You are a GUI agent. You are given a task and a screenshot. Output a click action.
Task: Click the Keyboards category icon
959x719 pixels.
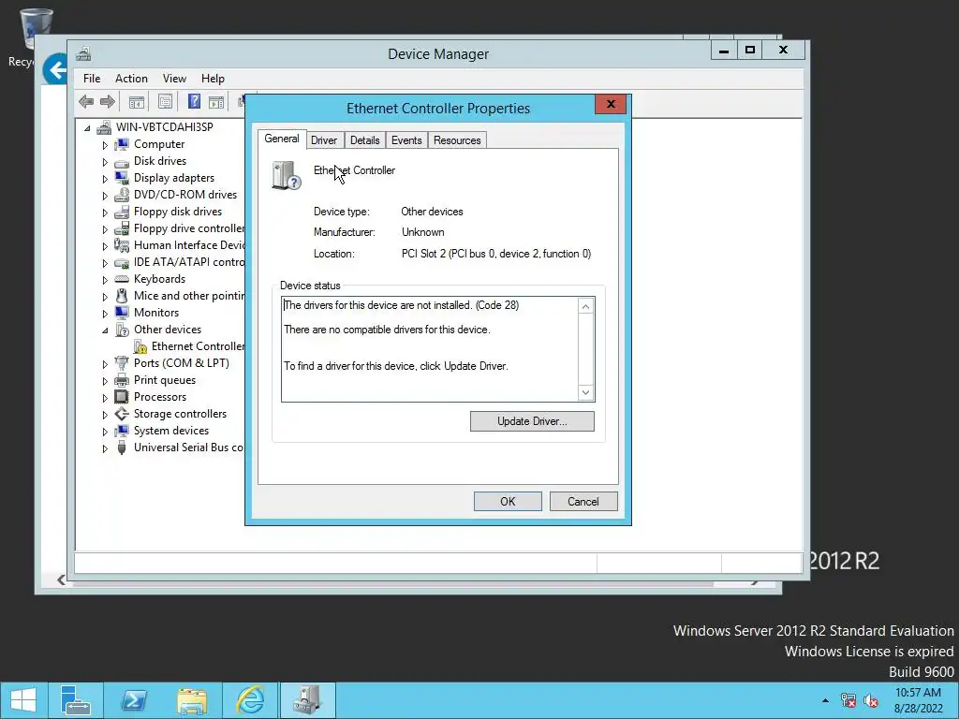[x=122, y=279]
